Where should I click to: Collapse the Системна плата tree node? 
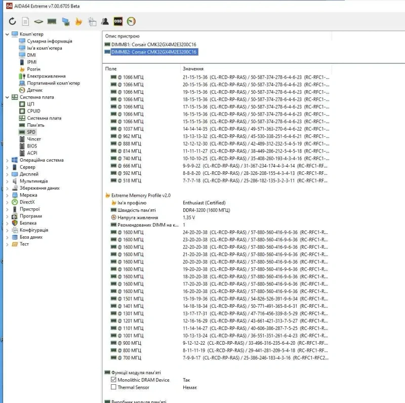coord(7,97)
